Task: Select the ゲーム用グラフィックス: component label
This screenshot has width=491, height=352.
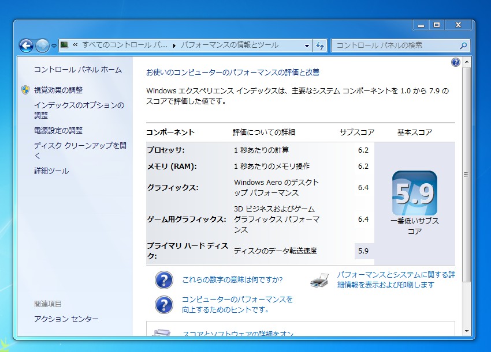Action: [187, 219]
